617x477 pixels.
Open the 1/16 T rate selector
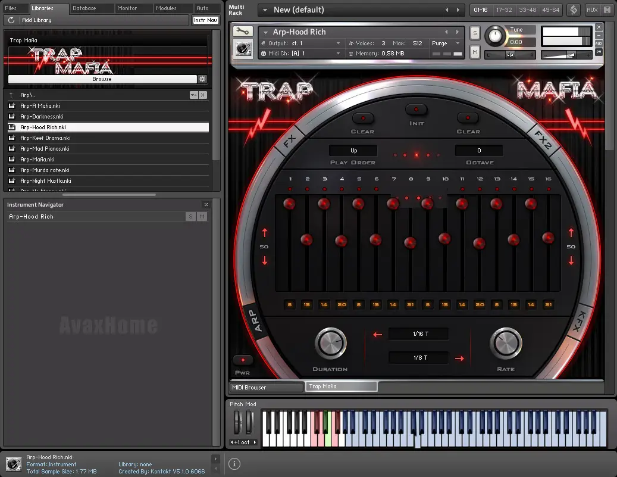point(419,334)
